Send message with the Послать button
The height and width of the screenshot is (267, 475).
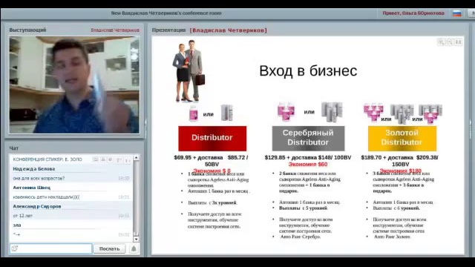tap(109, 249)
